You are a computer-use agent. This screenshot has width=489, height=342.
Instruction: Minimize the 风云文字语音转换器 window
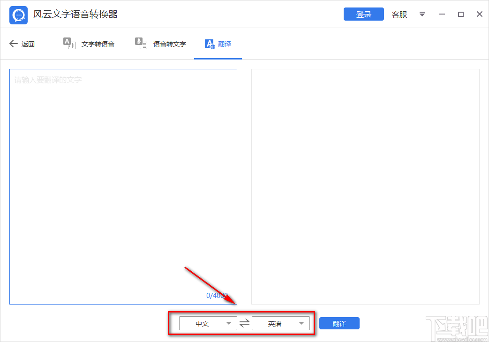pos(442,15)
